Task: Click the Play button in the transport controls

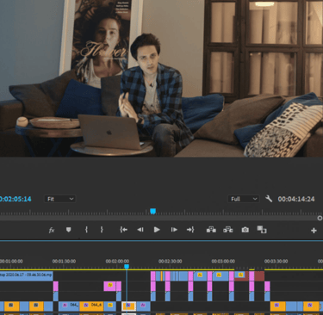Action: click(x=157, y=230)
